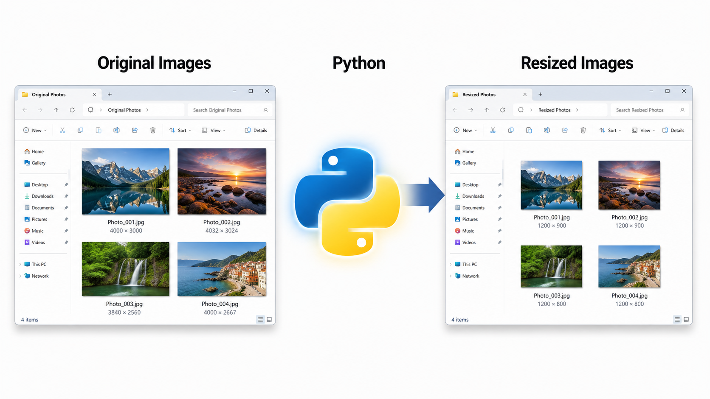Click Paste icon in Resized Photos window
710x399 pixels.
[529, 130]
